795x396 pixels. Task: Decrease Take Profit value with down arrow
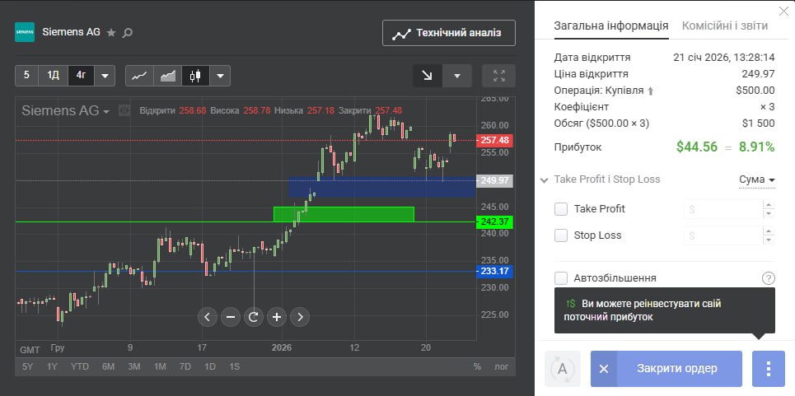(769, 214)
